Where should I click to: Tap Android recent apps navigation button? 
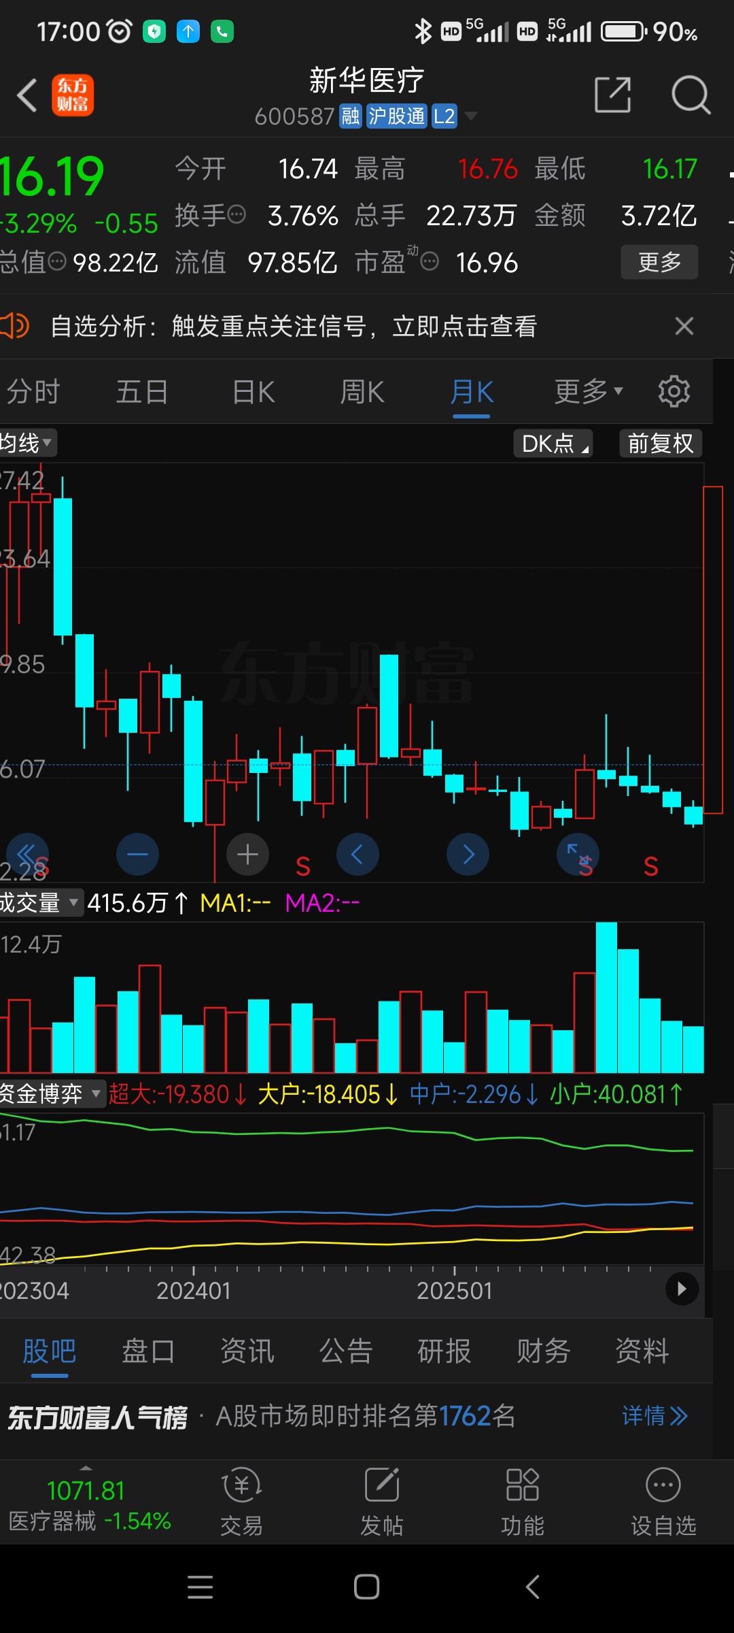pos(200,1587)
